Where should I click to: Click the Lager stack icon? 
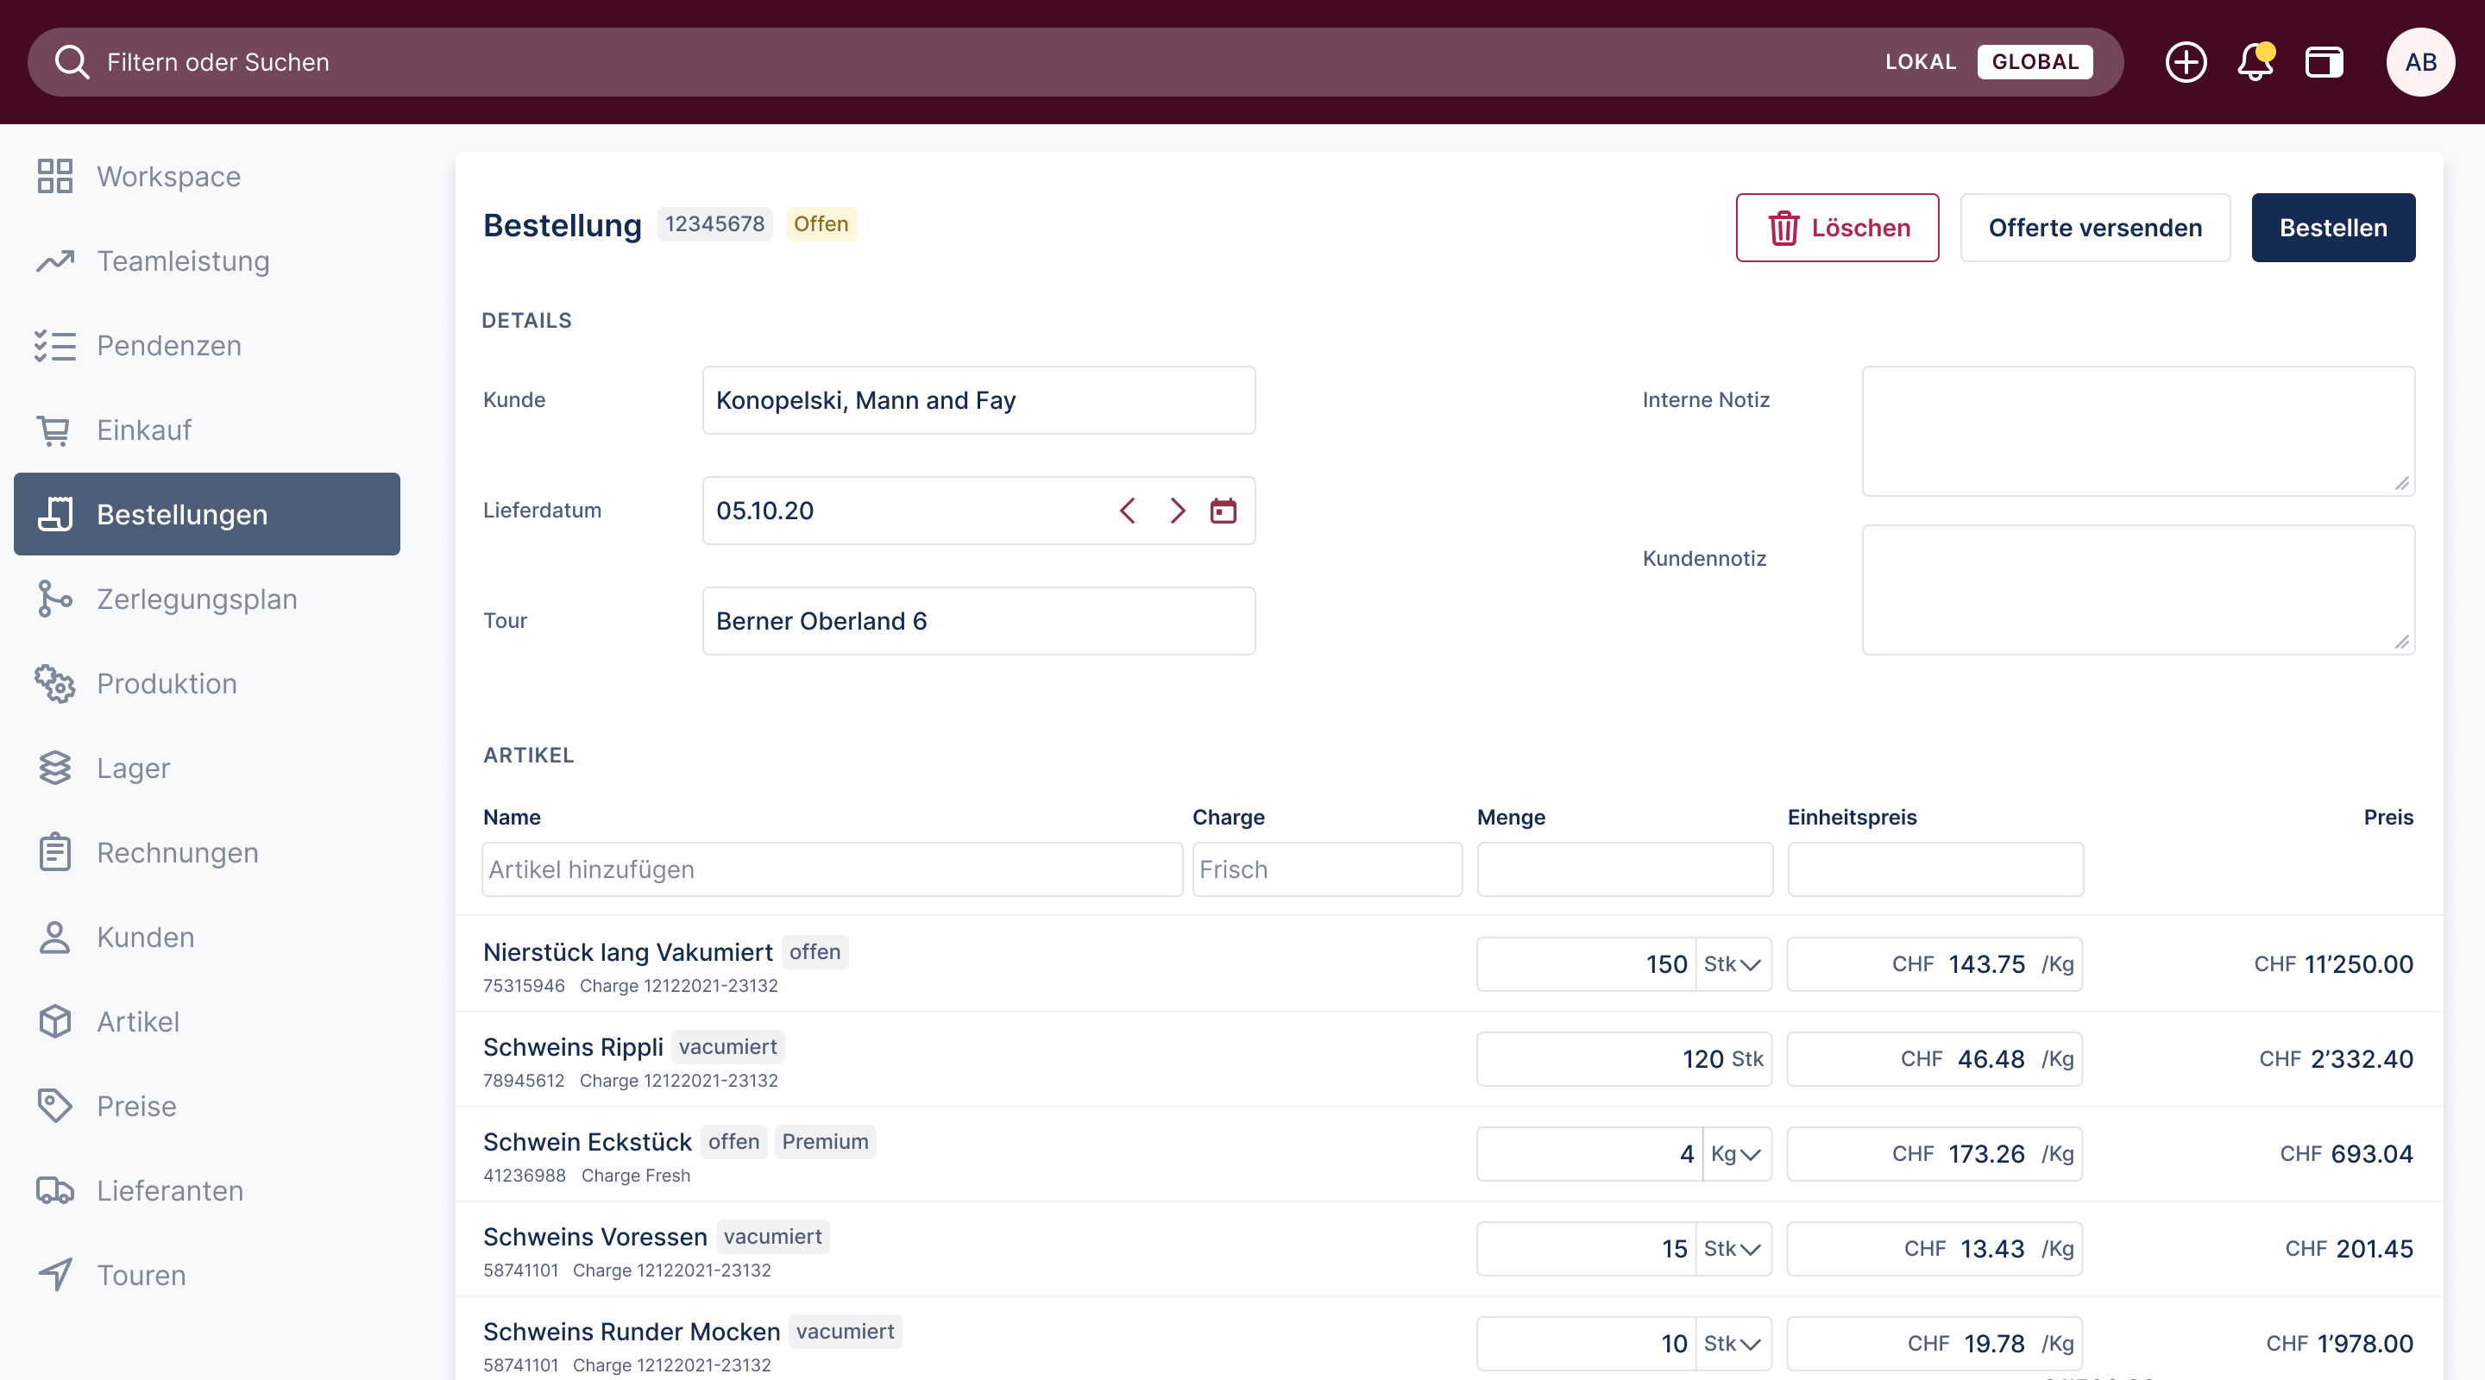55,768
